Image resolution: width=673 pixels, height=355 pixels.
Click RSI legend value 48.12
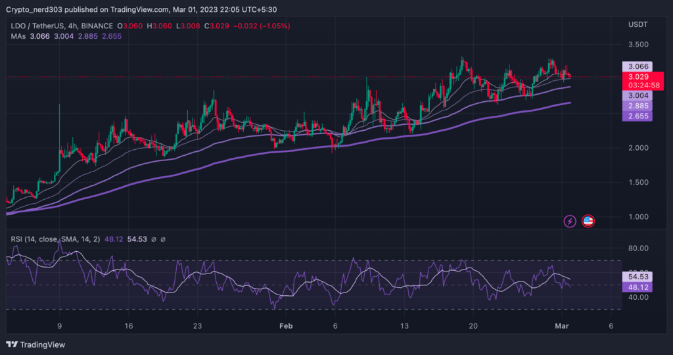click(114, 239)
